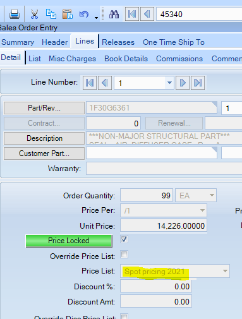Switch to the Summary tab

click(18, 42)
